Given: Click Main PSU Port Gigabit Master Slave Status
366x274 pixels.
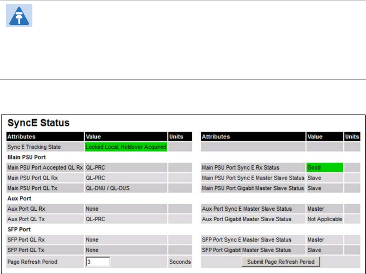Looking at the screenshot, I should point(253,188).
